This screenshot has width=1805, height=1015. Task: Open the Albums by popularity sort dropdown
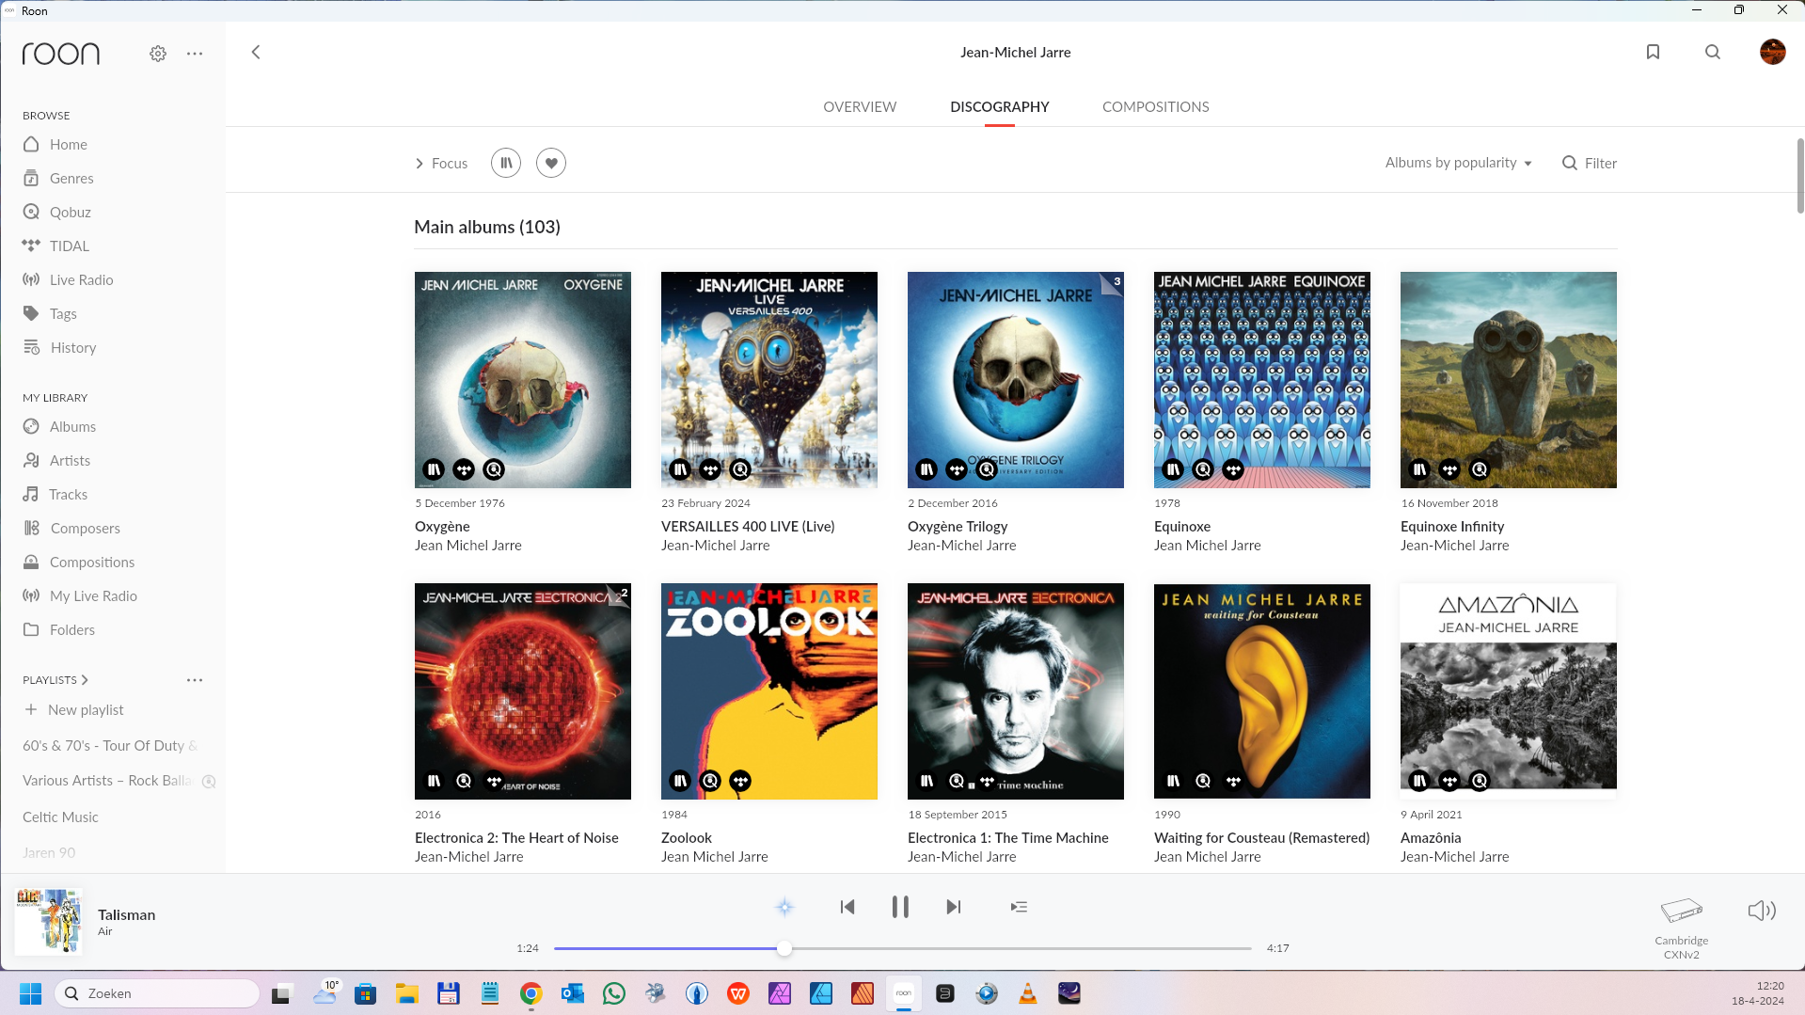coord(1458,163)
